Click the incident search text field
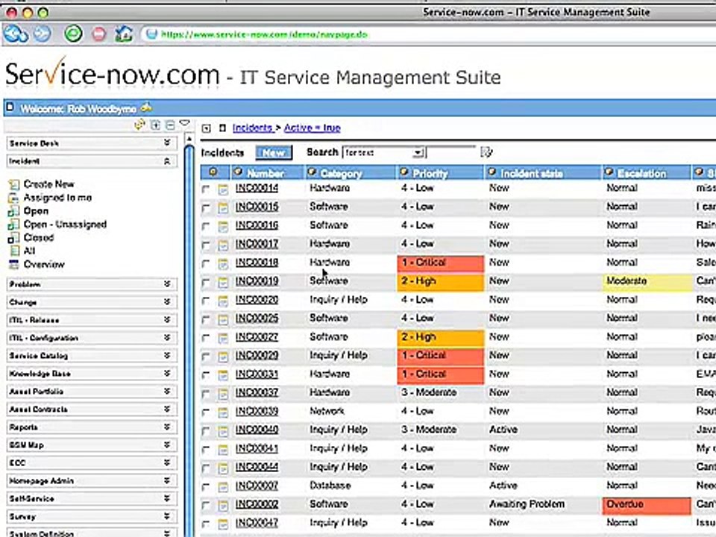716x537 pixels. coord(451,152)
